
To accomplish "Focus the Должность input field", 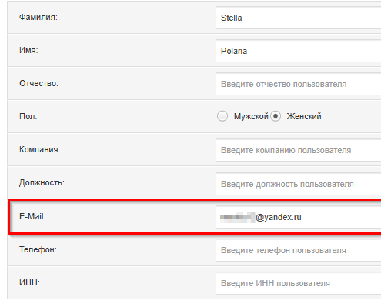I will pyautogui.click(x=299, y=184).
